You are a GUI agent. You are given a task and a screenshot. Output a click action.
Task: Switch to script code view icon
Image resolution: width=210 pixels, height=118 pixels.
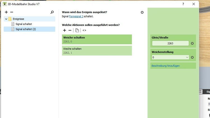(x=84, y=30)
